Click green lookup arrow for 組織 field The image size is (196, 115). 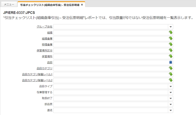click(x=171, y=33)
